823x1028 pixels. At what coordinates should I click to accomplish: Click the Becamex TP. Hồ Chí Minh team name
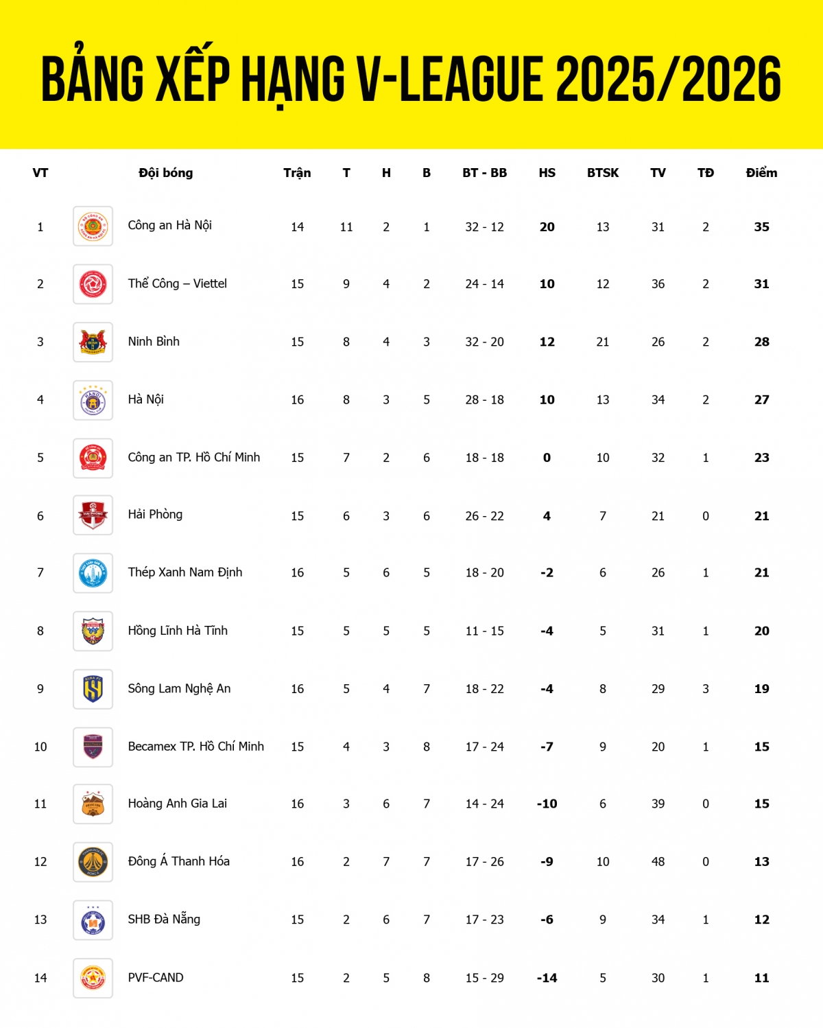click(x=196, y=747)
